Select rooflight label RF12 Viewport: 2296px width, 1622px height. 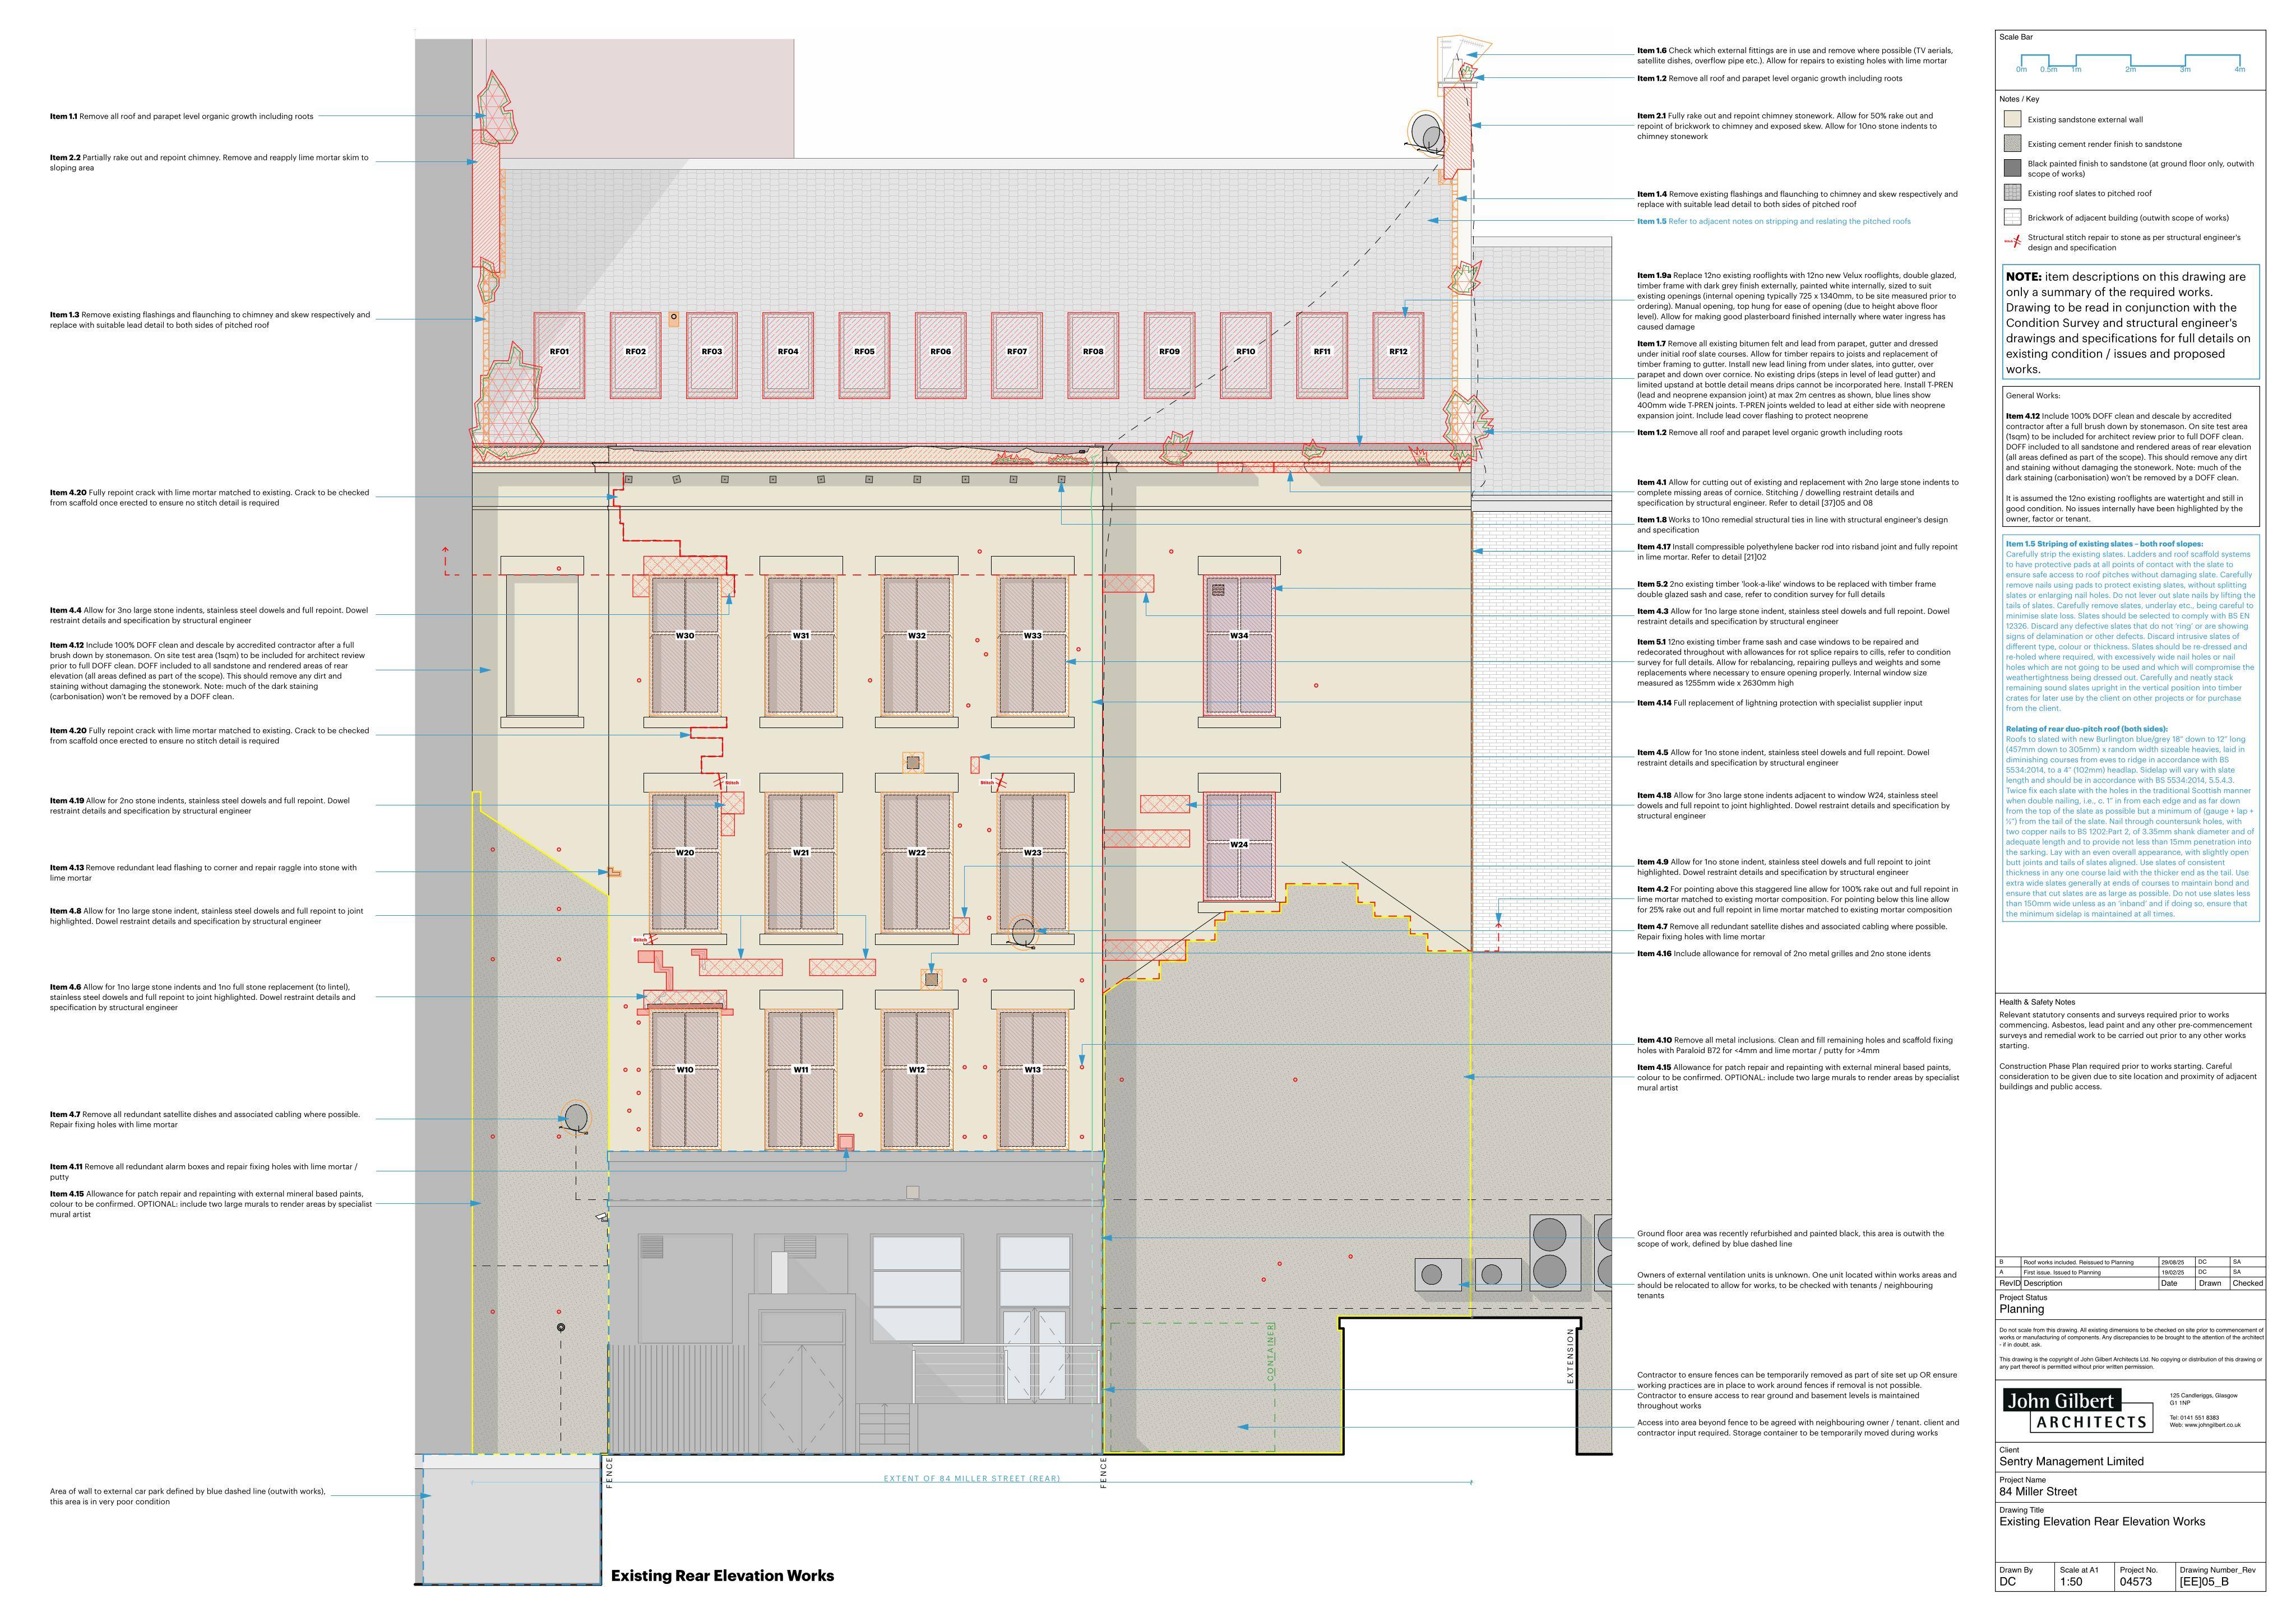coord(1398,352)
